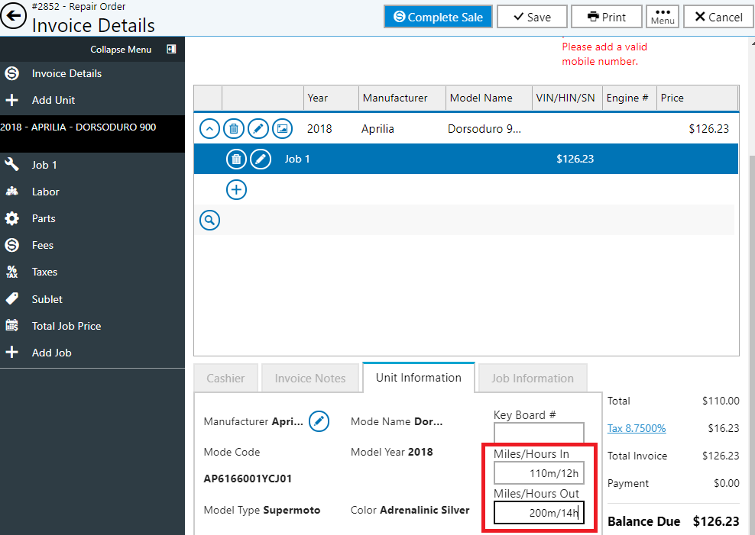Click the Engine # column header
755x535 pixels.
pyautogui.click(x=630, y=98)
